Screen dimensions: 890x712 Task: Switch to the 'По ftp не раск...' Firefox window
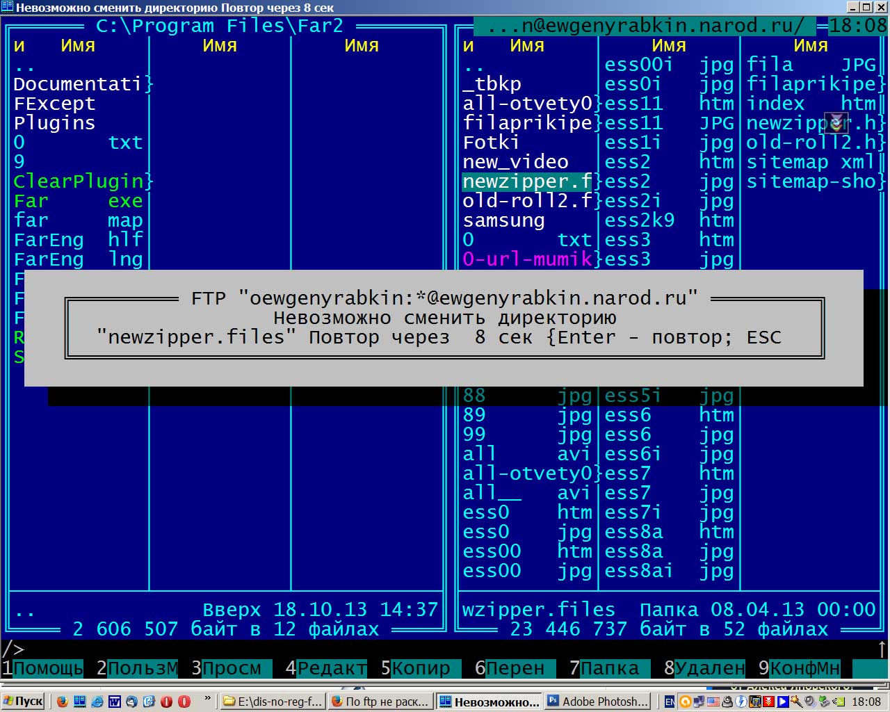click(x=380, y=702)
